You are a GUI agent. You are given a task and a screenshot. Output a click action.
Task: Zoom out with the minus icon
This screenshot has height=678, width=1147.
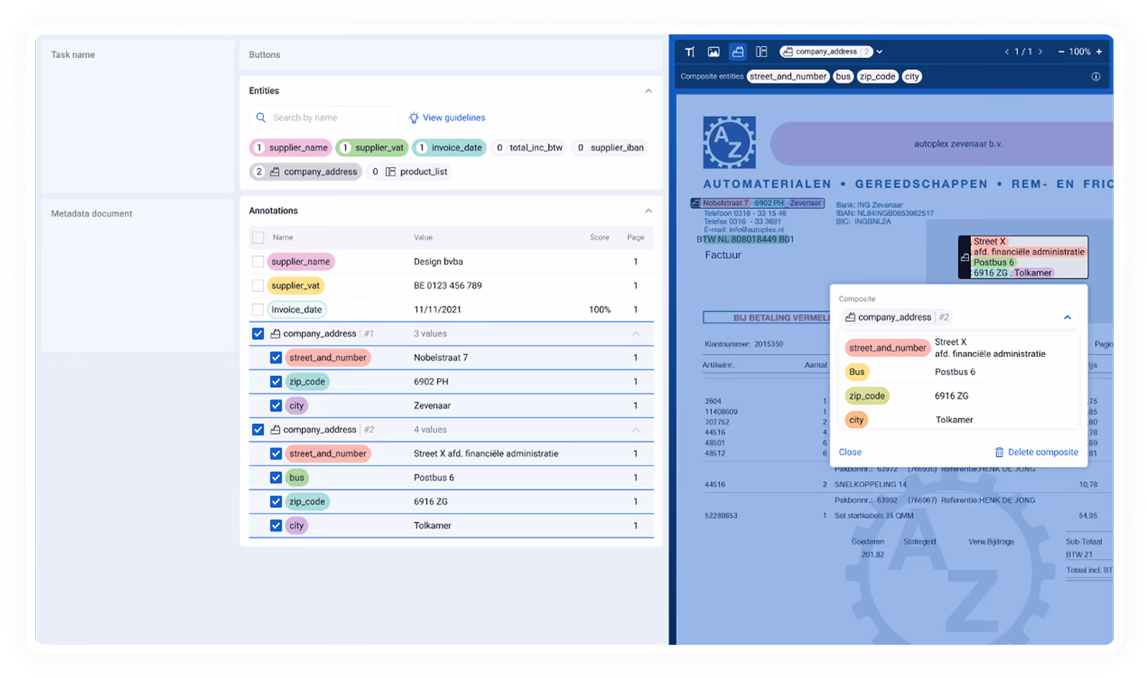(1063, 51)
